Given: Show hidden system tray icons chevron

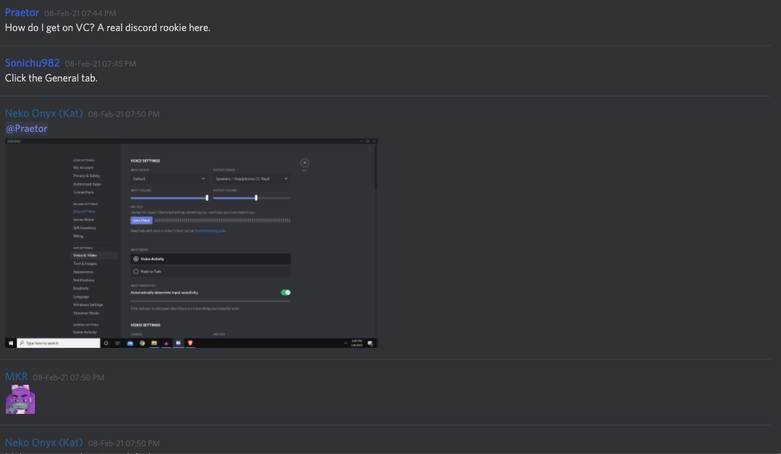Looking at the screenshot, I should (345, 343).
